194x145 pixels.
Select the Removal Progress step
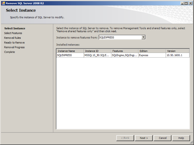coord(14,47)
